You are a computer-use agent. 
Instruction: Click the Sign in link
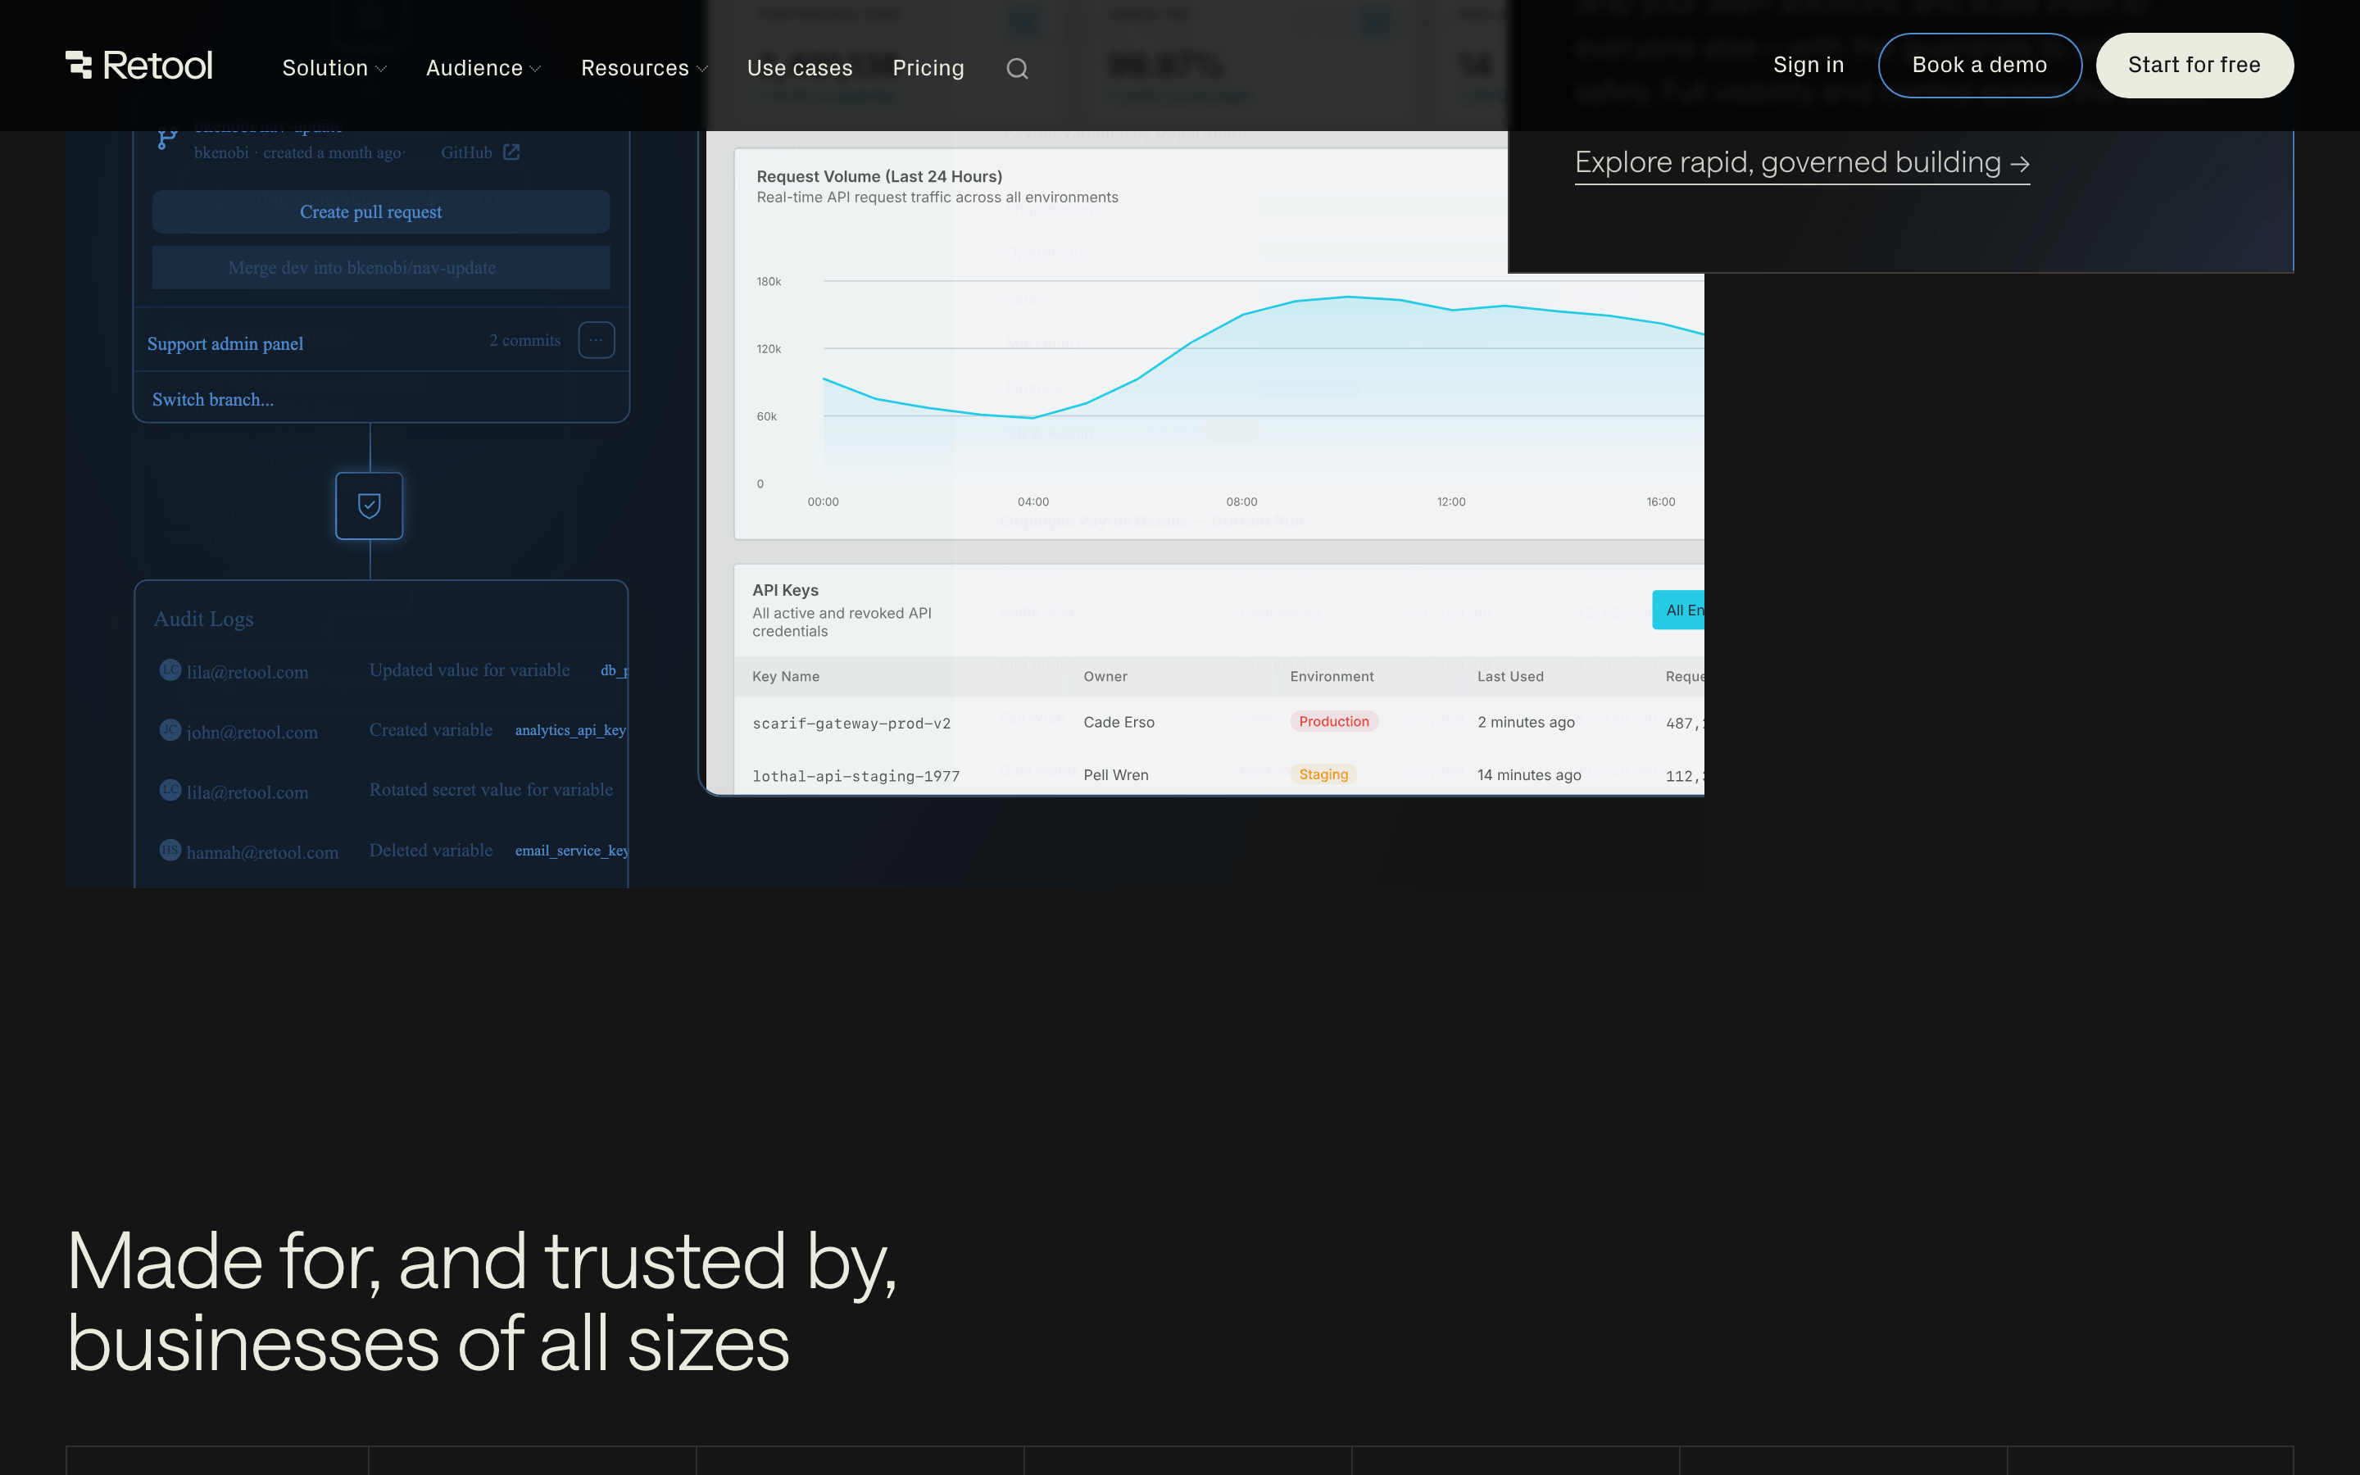tap(1808, 66)
